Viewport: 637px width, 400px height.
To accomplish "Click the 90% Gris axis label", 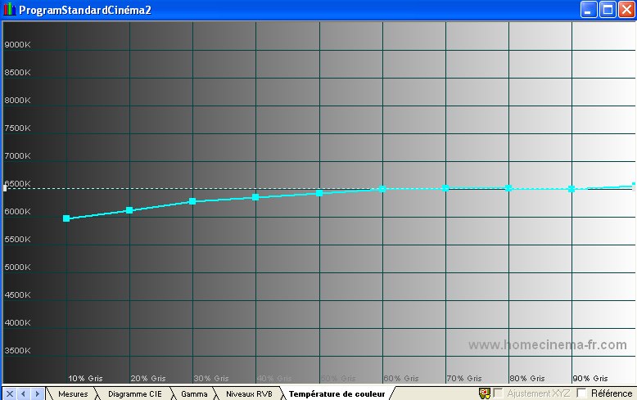I will click(x=590, y=378).
